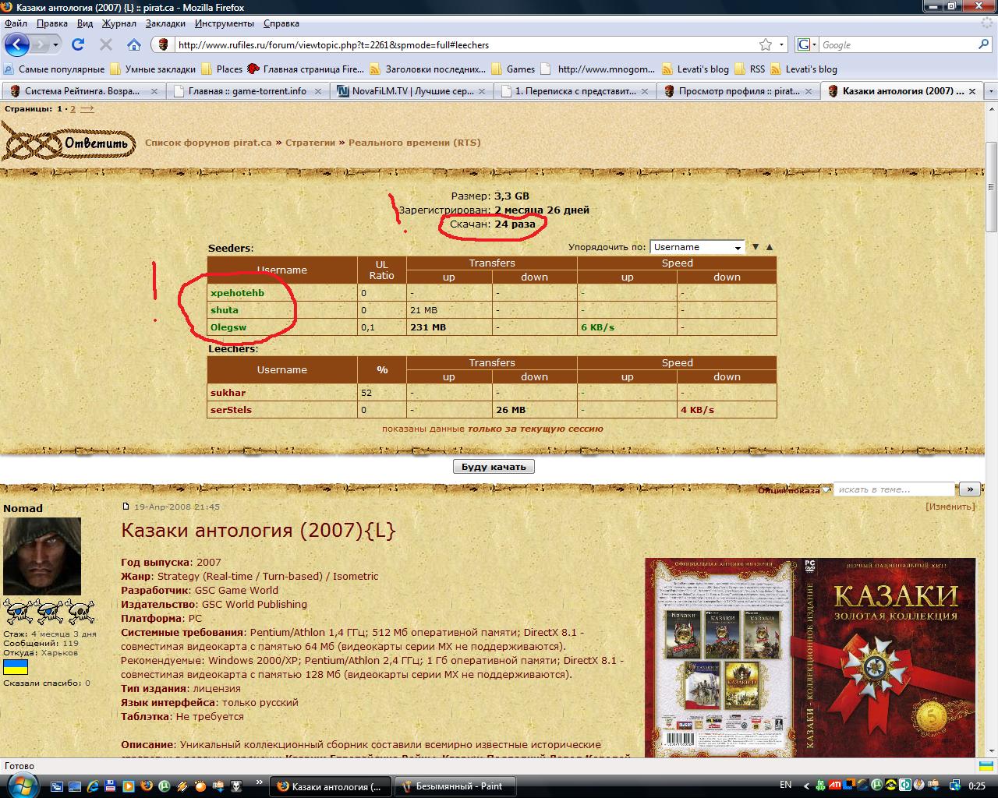Sort the peer list descending with down triangle
998x798 pixels.
pos(755,247)
